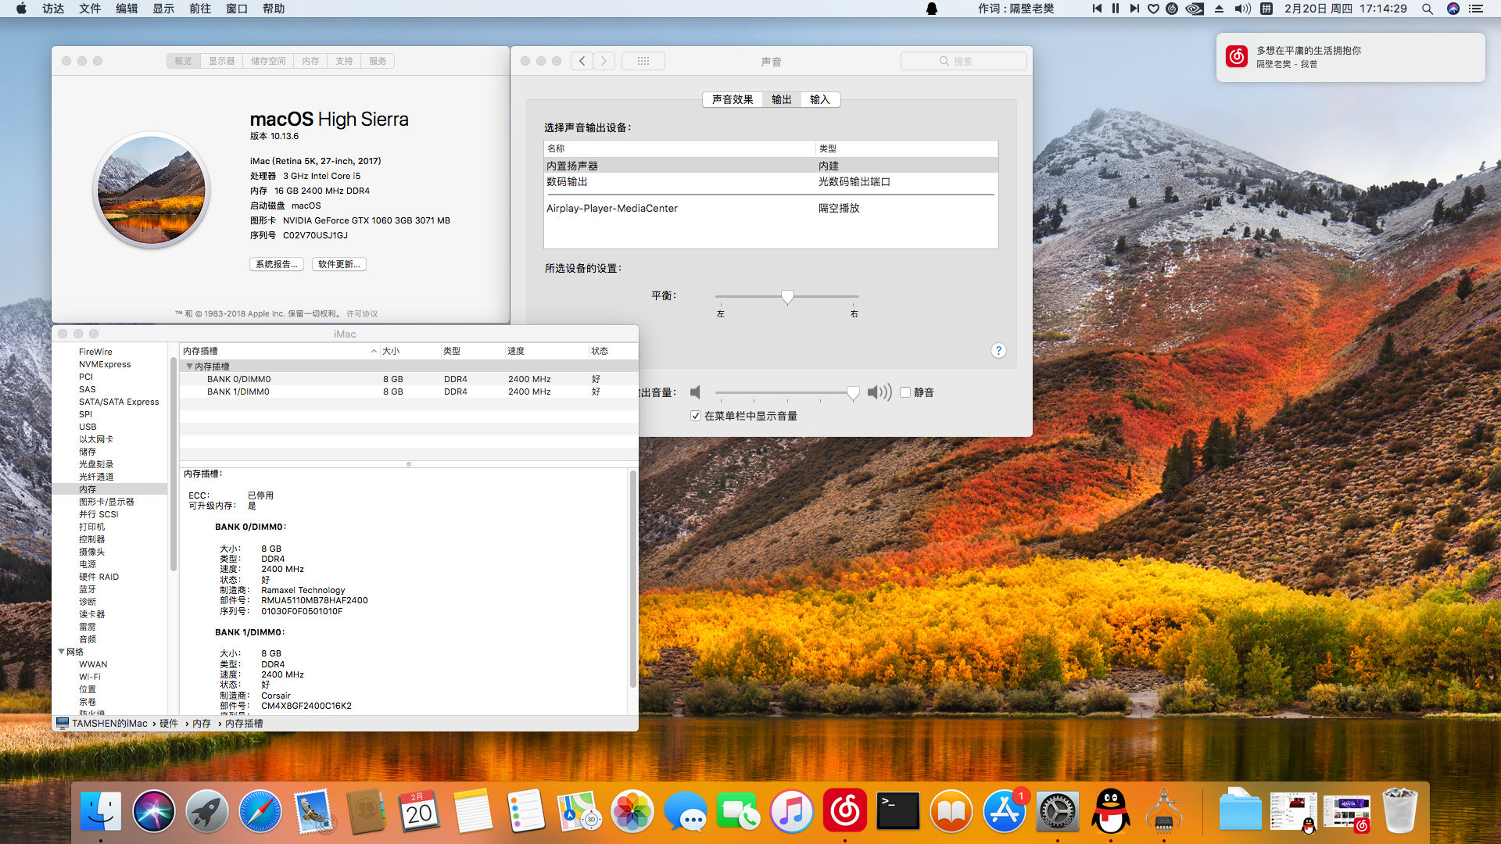Open Messages from the Dock
Image resolution: width=1501 pixels, height=844 pixels.
(x=685, y=811)
